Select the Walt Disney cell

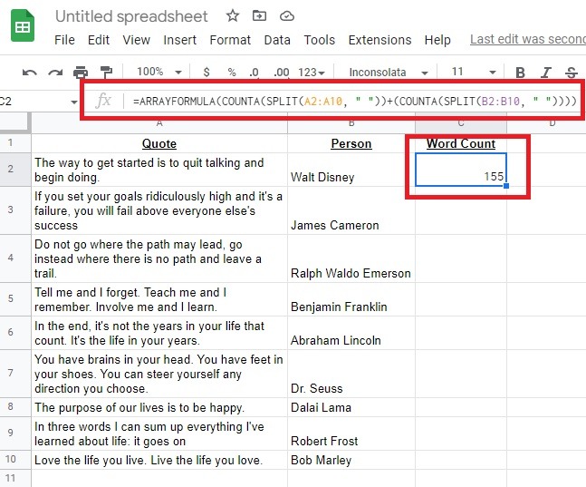pyautogui.click(x=351, y=170)
